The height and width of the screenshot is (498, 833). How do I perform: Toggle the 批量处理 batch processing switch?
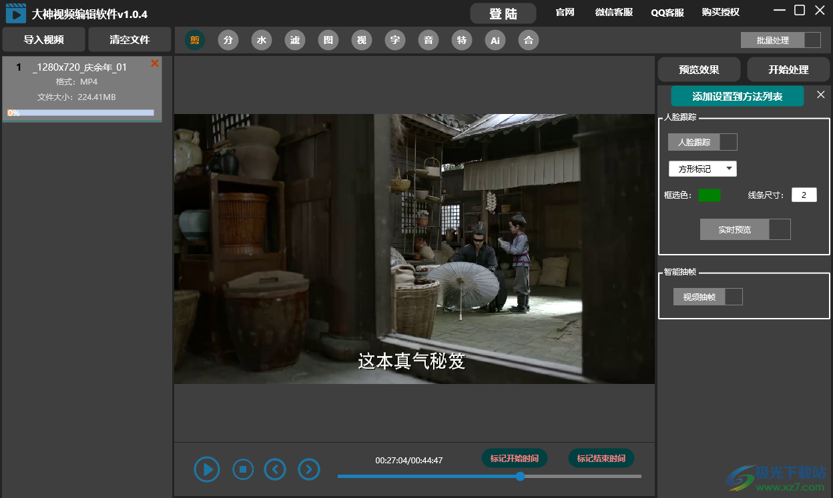click(x=781, y=40)
